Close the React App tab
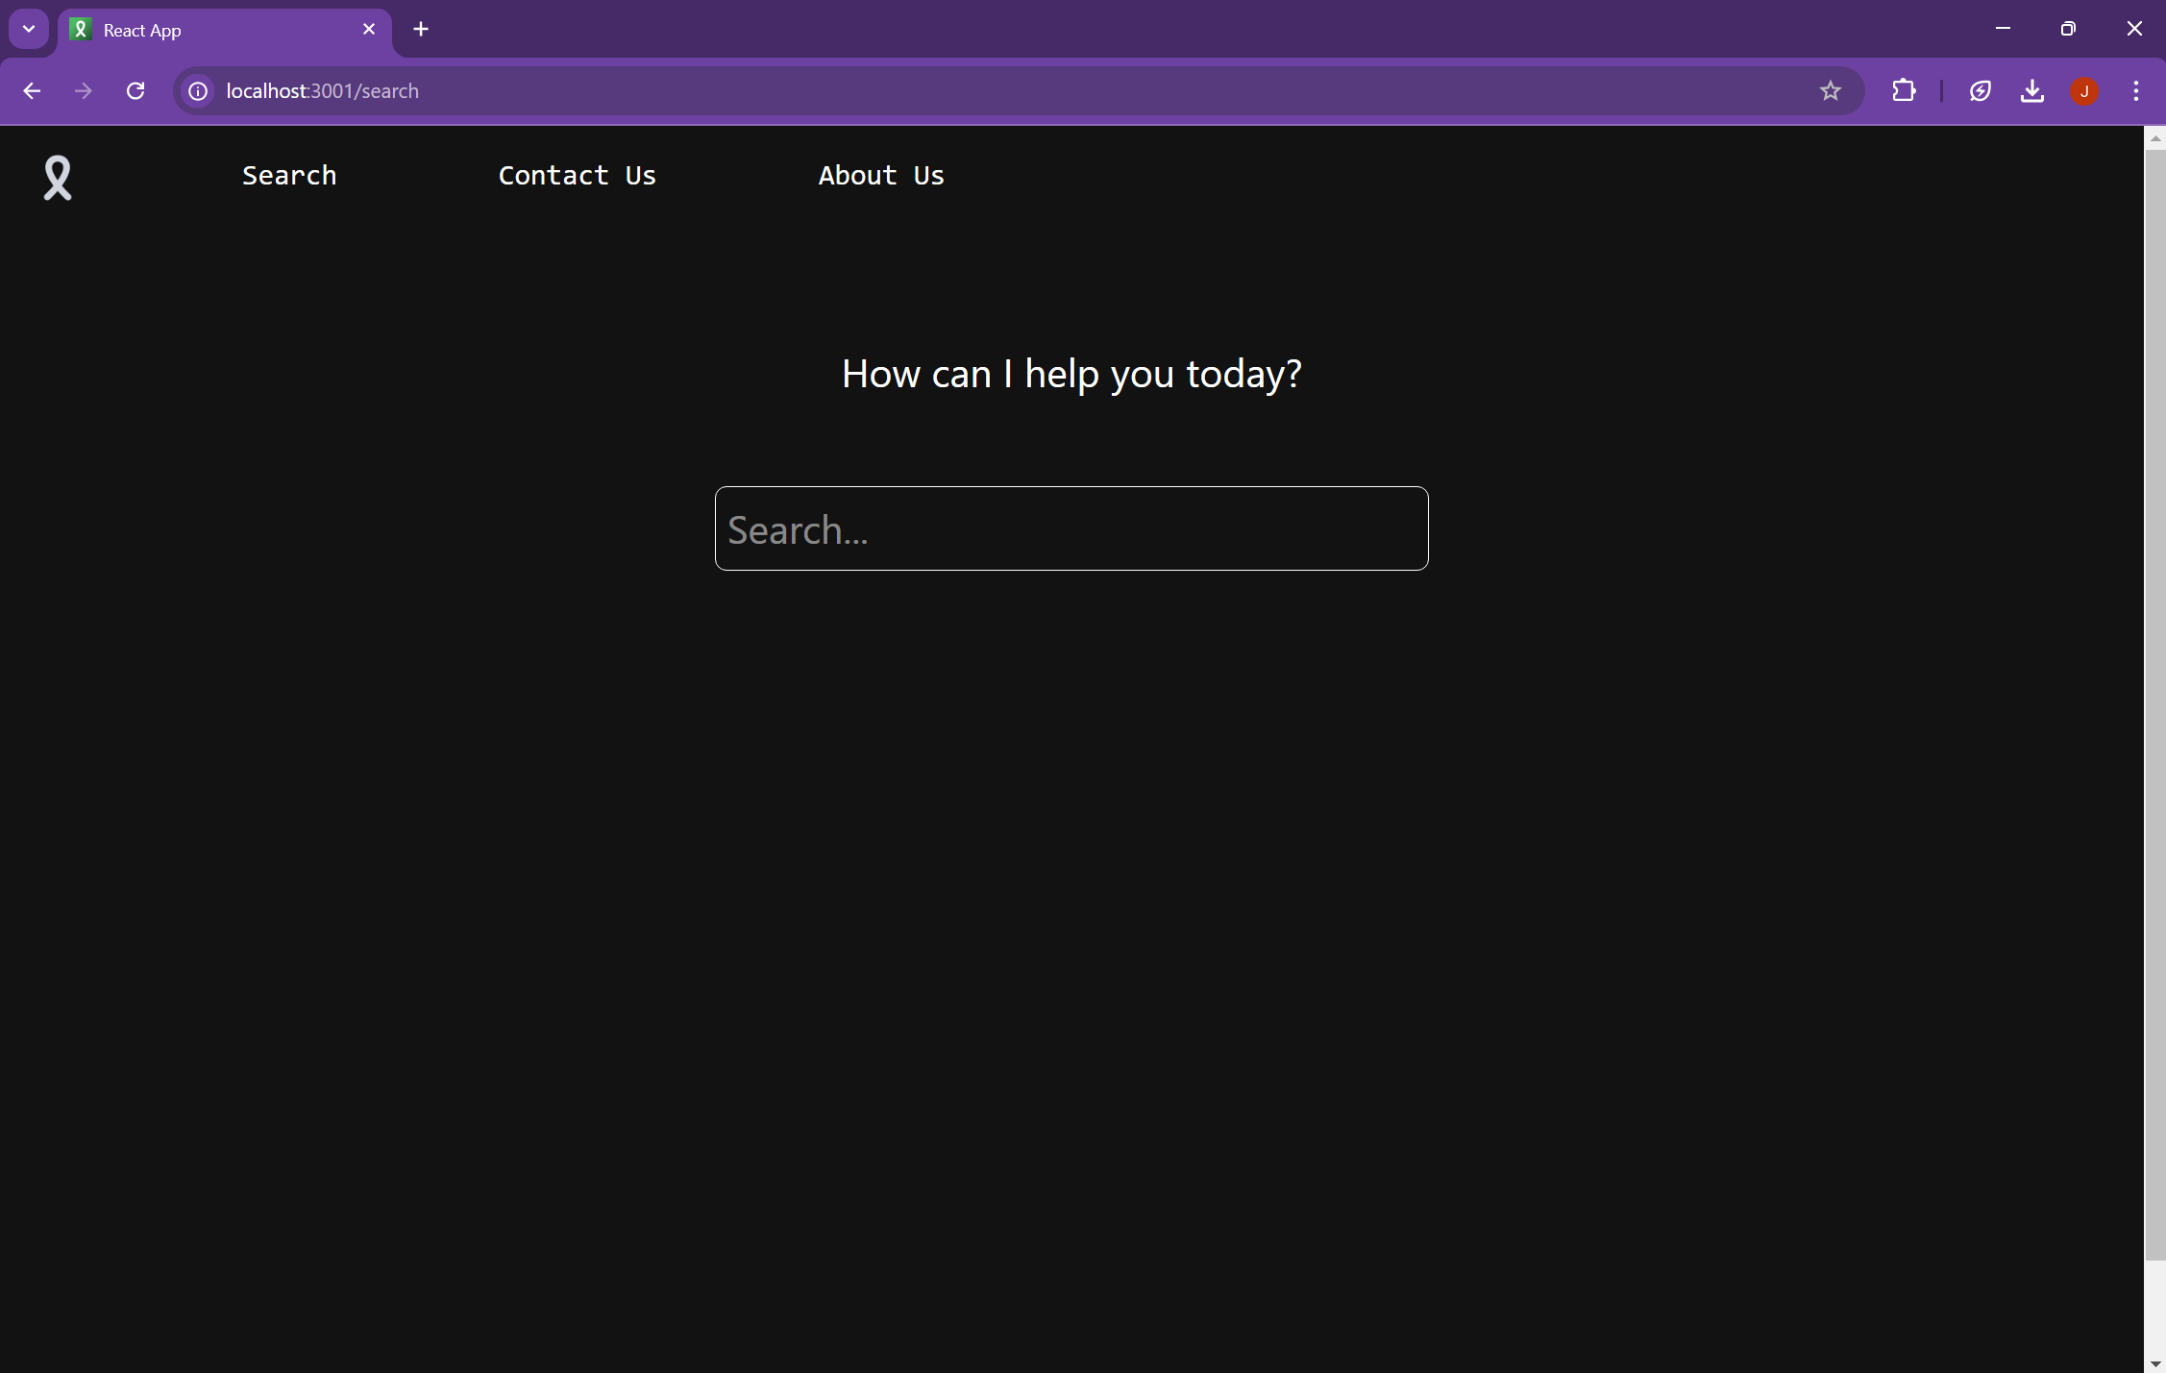 pos(369,30)
